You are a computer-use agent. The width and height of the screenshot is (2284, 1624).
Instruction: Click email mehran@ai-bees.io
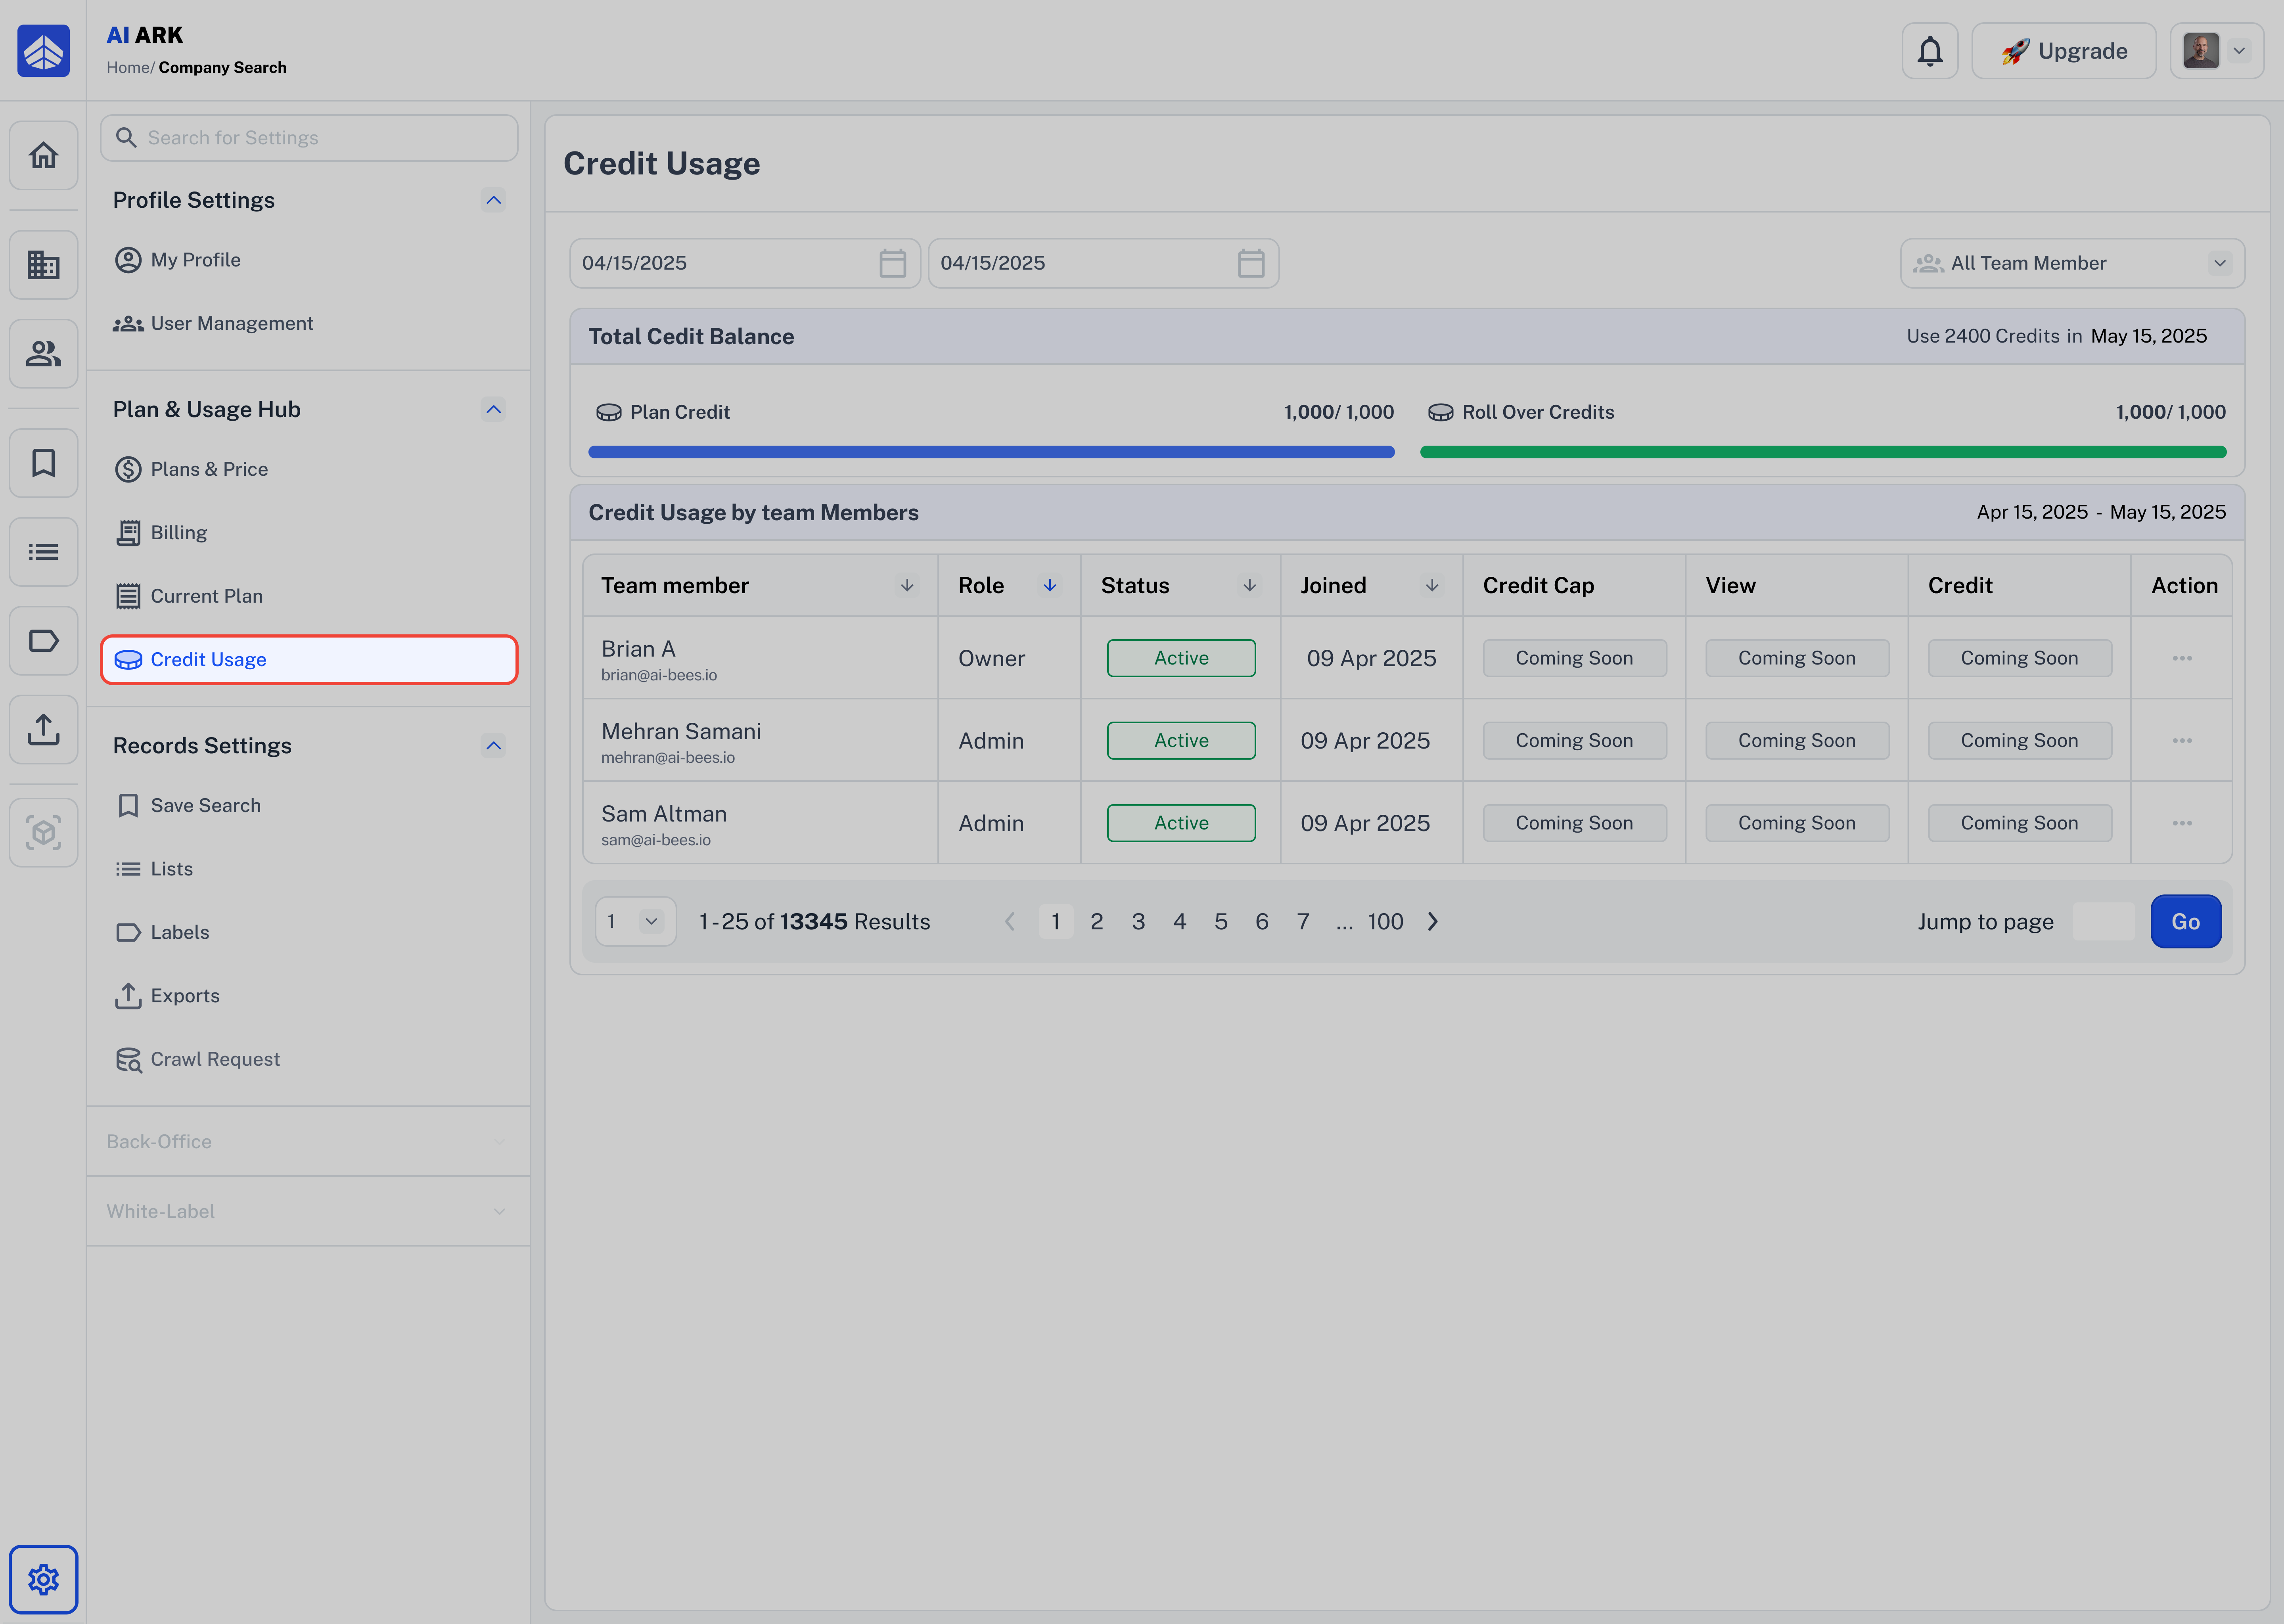tap(668, 758)
